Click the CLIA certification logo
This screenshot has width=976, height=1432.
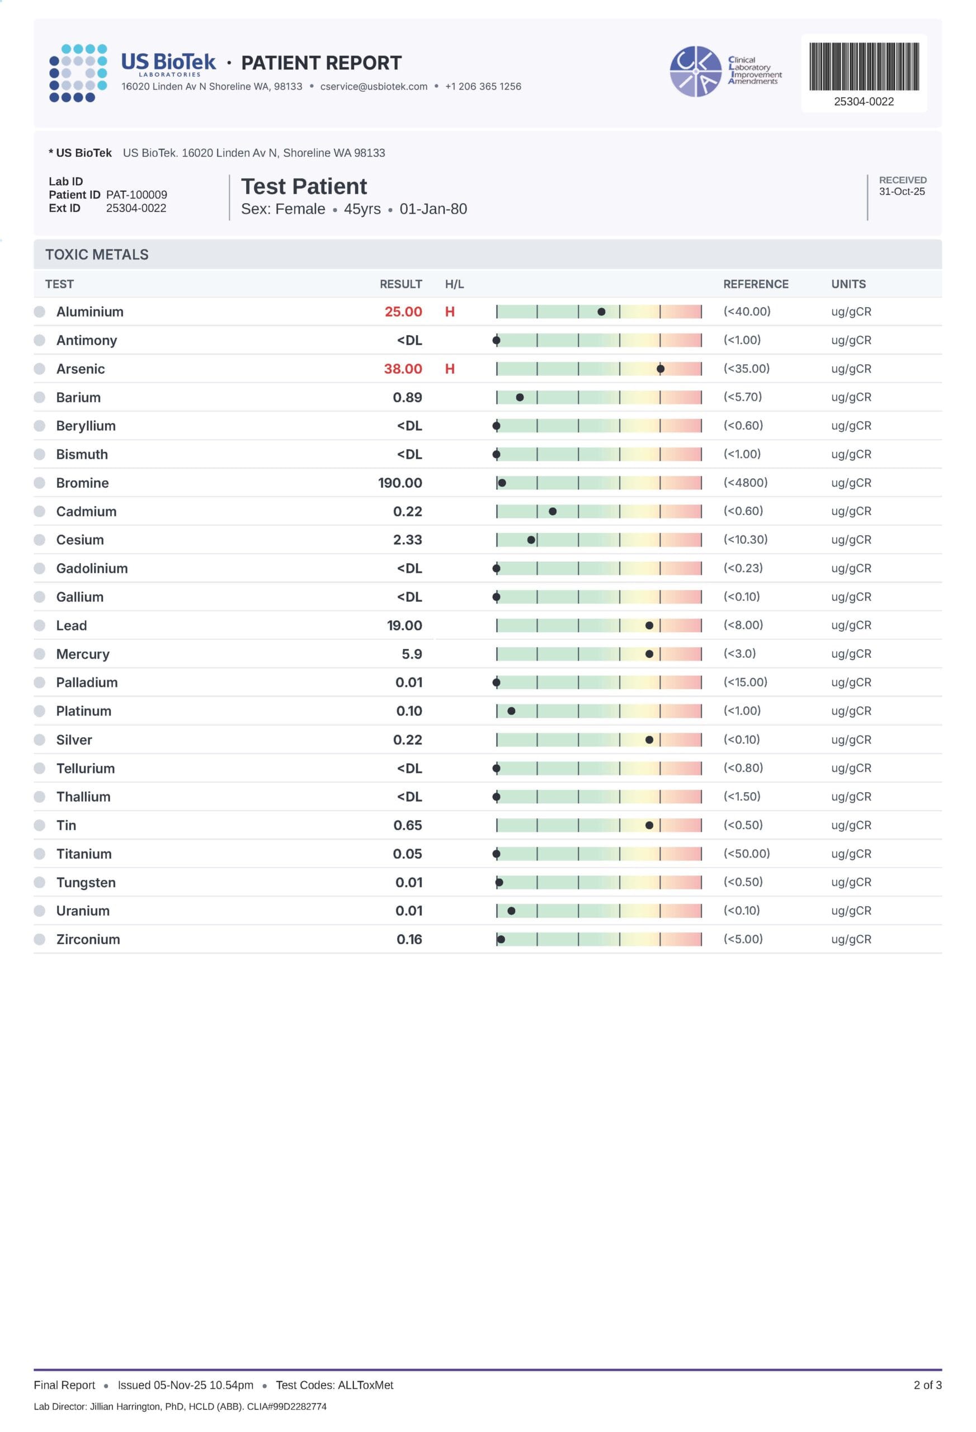click(695, 72)
